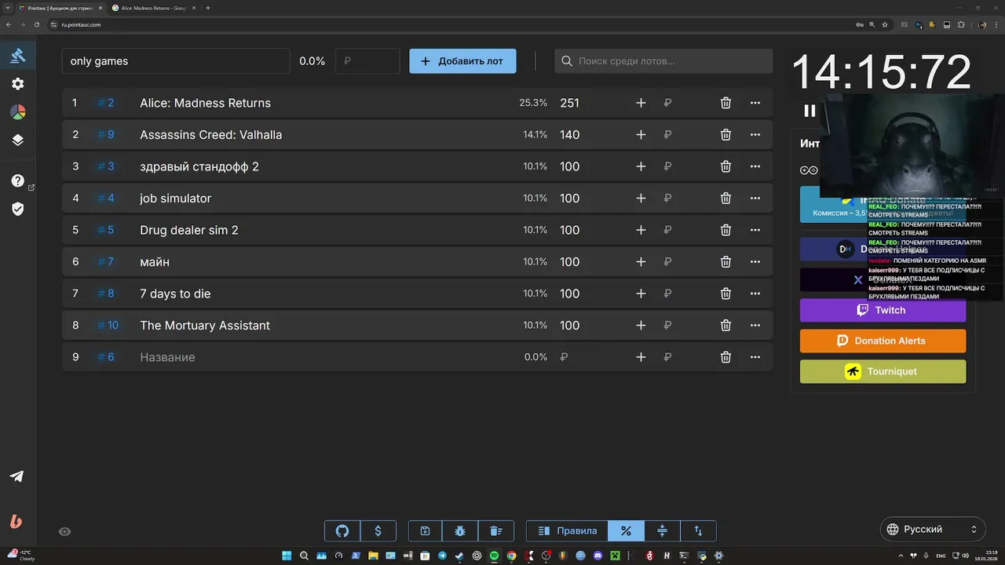
Task: Click the taskbar clock showing 23:19
Action: (x=985, y=556)
